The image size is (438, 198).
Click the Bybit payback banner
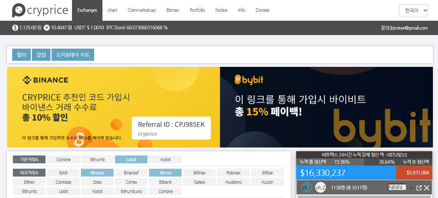point(326,107)
